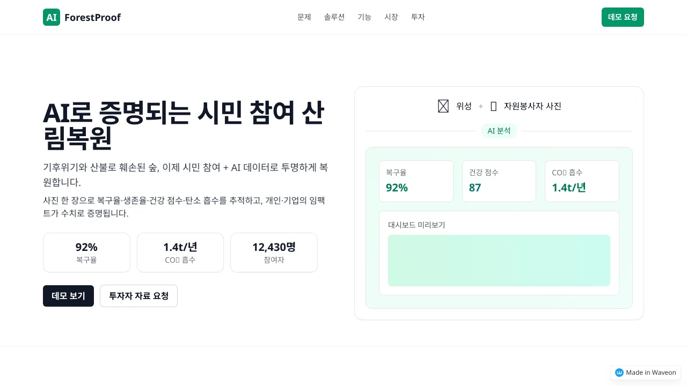
Task: Select the AI 분석 pill label
Action: click(499, 131)
